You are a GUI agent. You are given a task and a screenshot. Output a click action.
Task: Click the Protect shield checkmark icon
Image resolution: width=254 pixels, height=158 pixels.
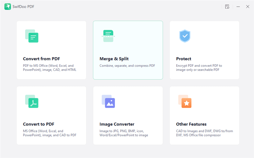click(x=185, y=36)
